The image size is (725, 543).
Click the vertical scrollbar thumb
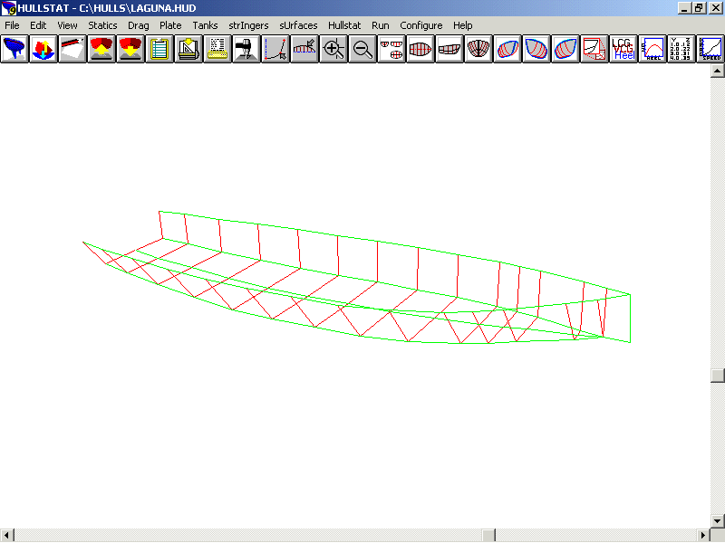tap(718, 376)
